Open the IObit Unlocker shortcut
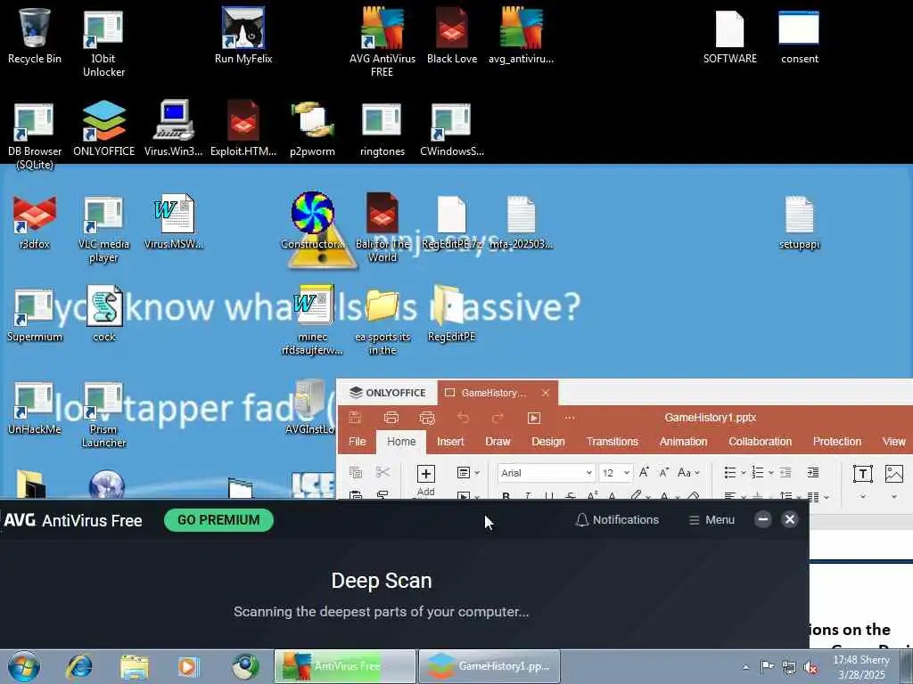913x684 pixels. pos(103,43)
